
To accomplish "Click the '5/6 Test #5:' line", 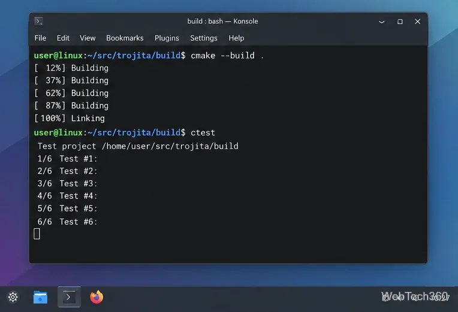I will 67,208.
